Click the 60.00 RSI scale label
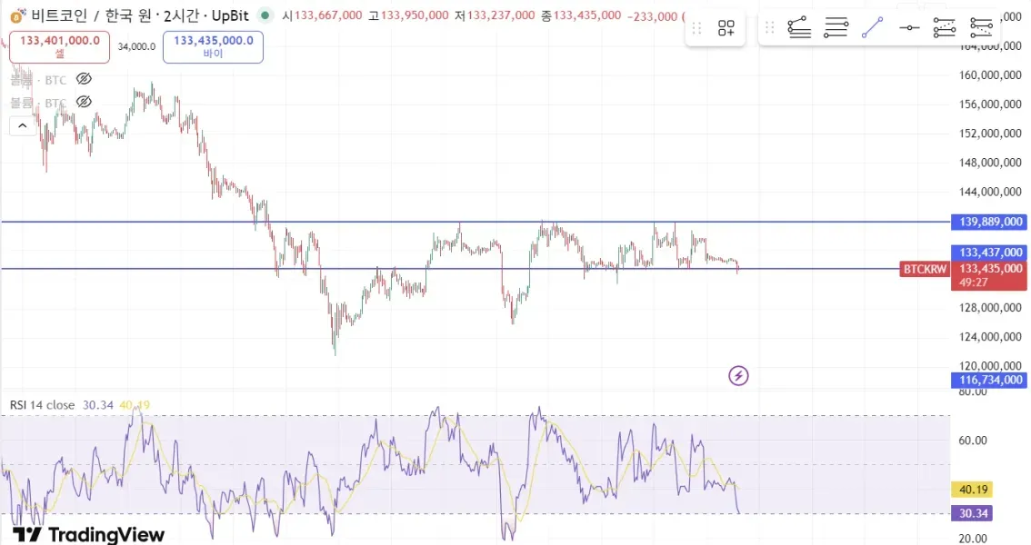1031x545 pixels. (x=973, y=440)
